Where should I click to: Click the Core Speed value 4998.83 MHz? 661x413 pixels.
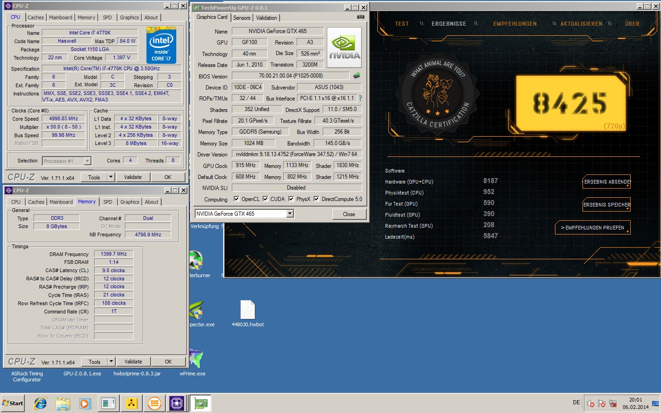(64, 118)
